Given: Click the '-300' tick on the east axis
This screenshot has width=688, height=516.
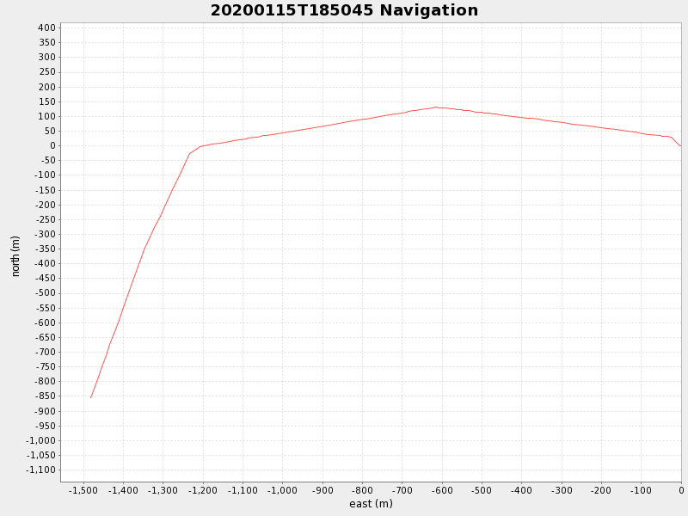Looking at the screenshot, I should pos(562,490).
